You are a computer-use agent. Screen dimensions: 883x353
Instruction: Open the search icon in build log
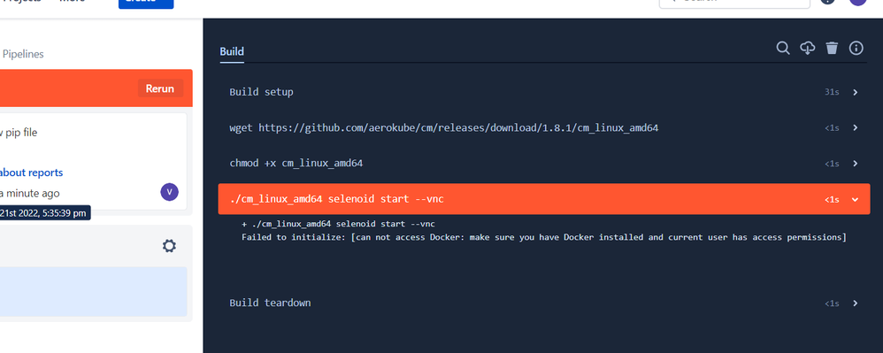783,48
